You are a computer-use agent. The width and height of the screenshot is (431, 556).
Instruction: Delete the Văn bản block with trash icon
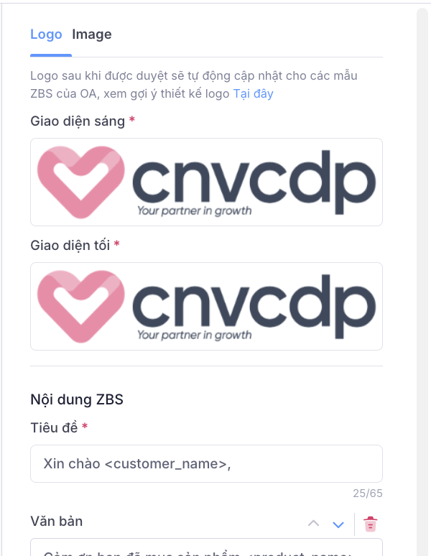pyautogui.click(x=371, y=524)
